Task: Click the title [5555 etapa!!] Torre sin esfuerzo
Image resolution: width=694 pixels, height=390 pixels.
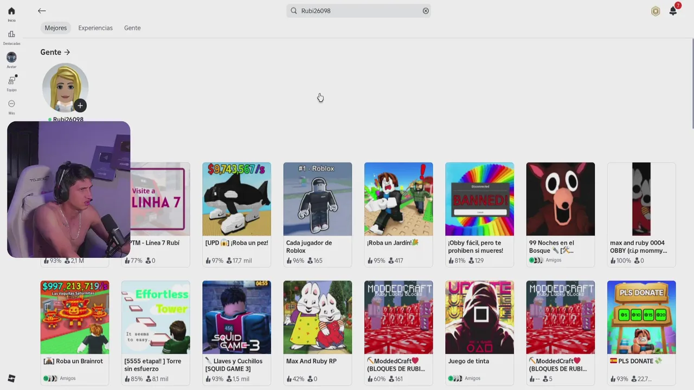Action: coord(153,365)
